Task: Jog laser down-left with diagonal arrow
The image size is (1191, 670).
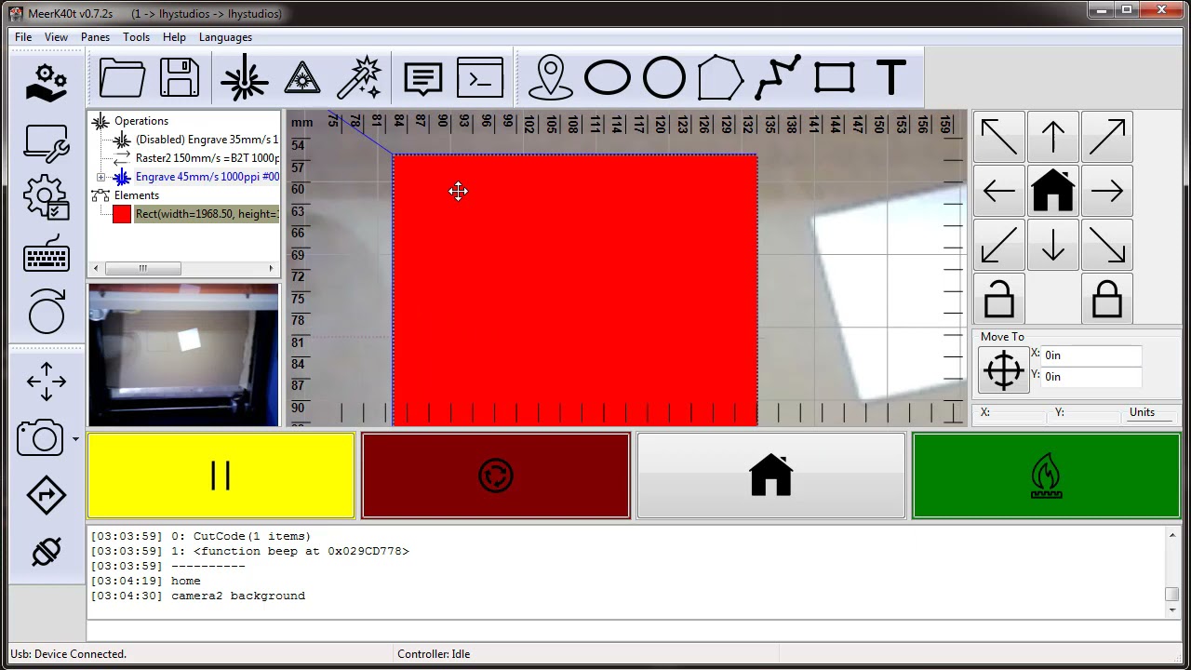Action: 999,246
